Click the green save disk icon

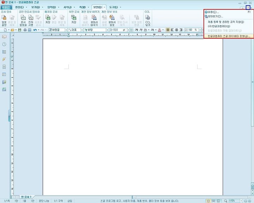[x=20, y=30]
